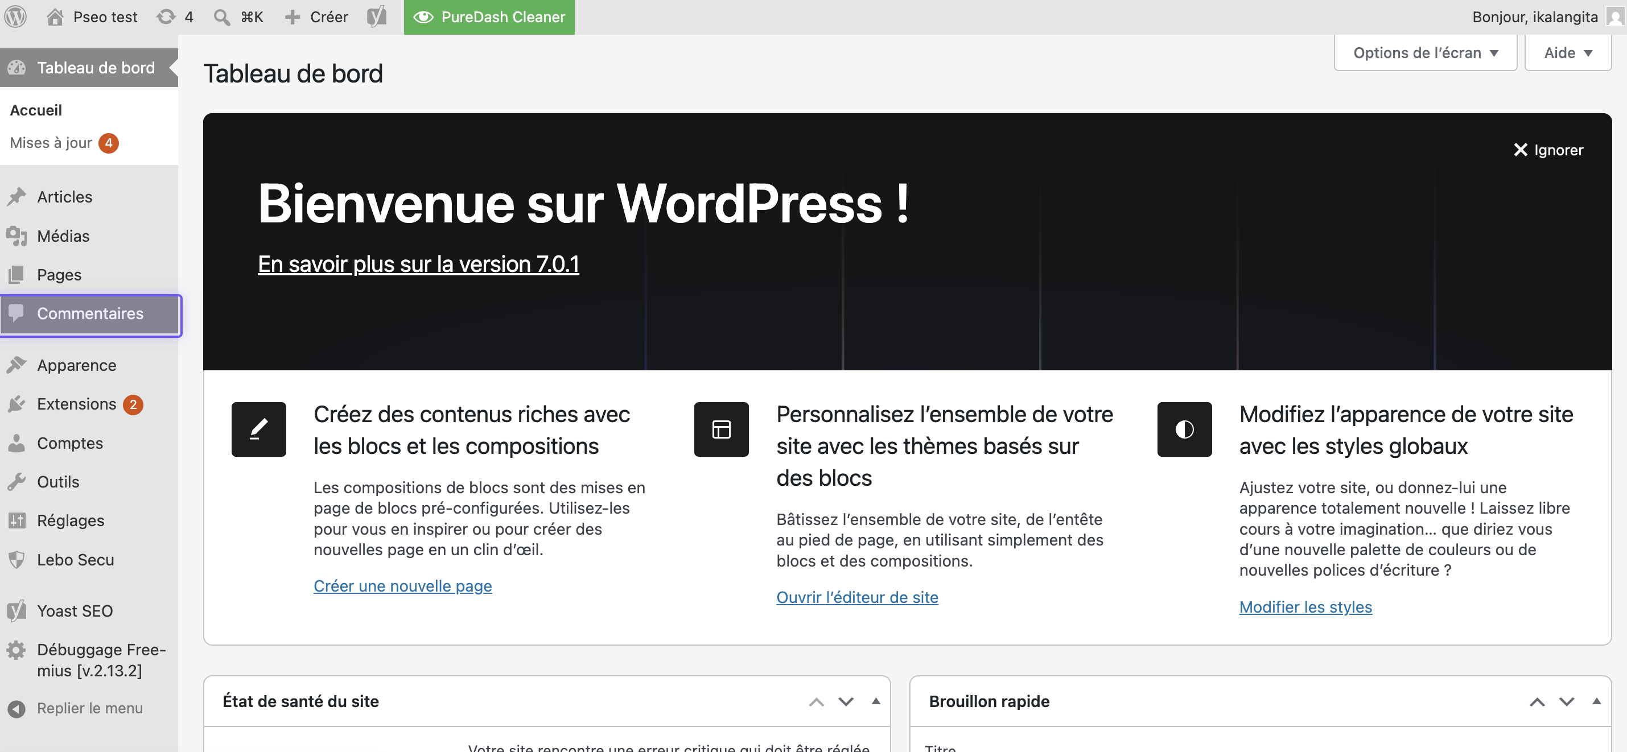
Task: Dismiss the welcome panel with Ignorer
Action: 1548,150
